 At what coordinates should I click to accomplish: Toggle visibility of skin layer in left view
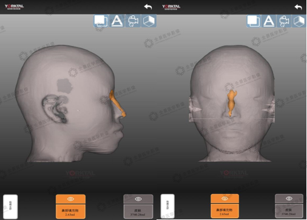138,199
